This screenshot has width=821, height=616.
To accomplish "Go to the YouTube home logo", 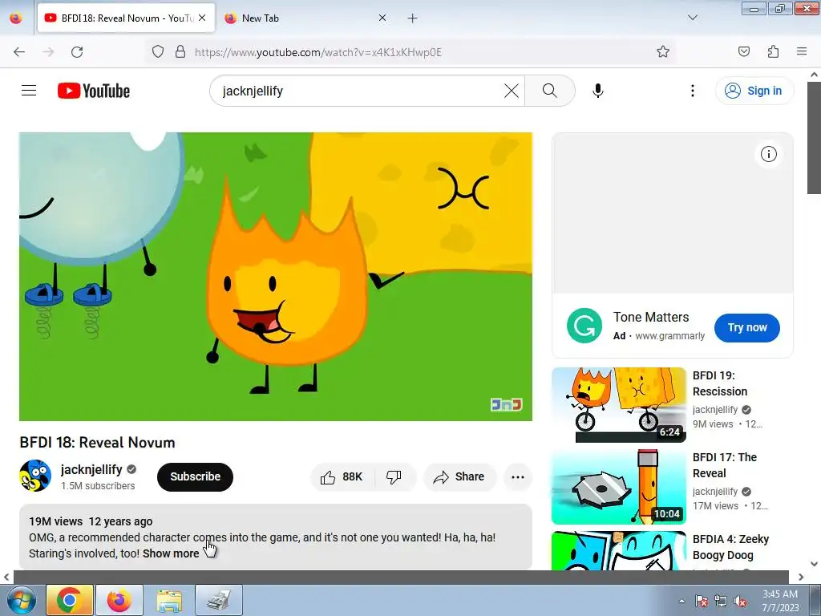I will 94,91.
